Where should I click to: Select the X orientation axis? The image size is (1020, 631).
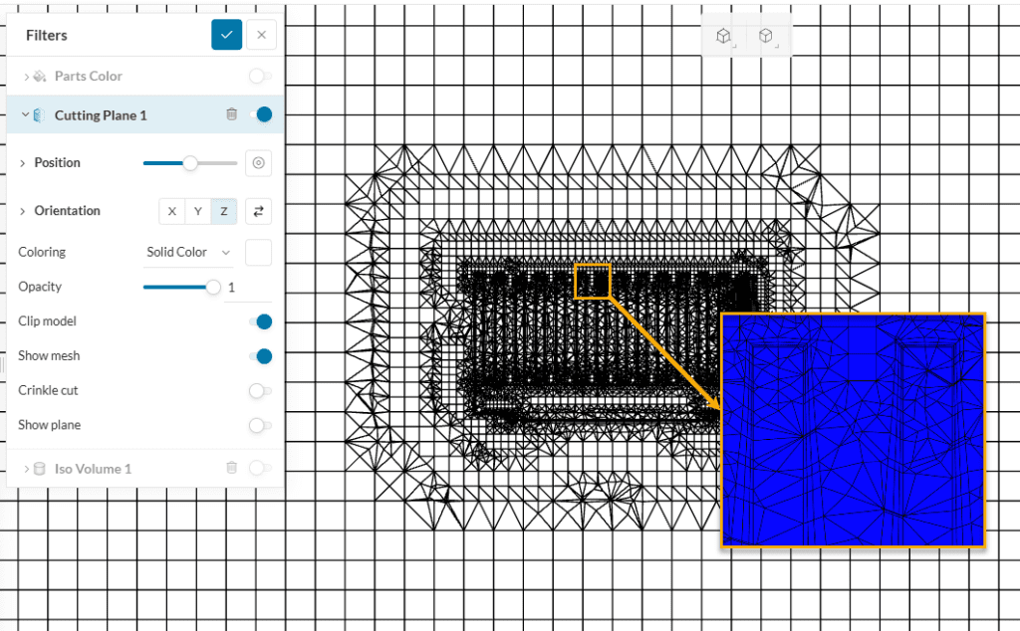point(171,211)
